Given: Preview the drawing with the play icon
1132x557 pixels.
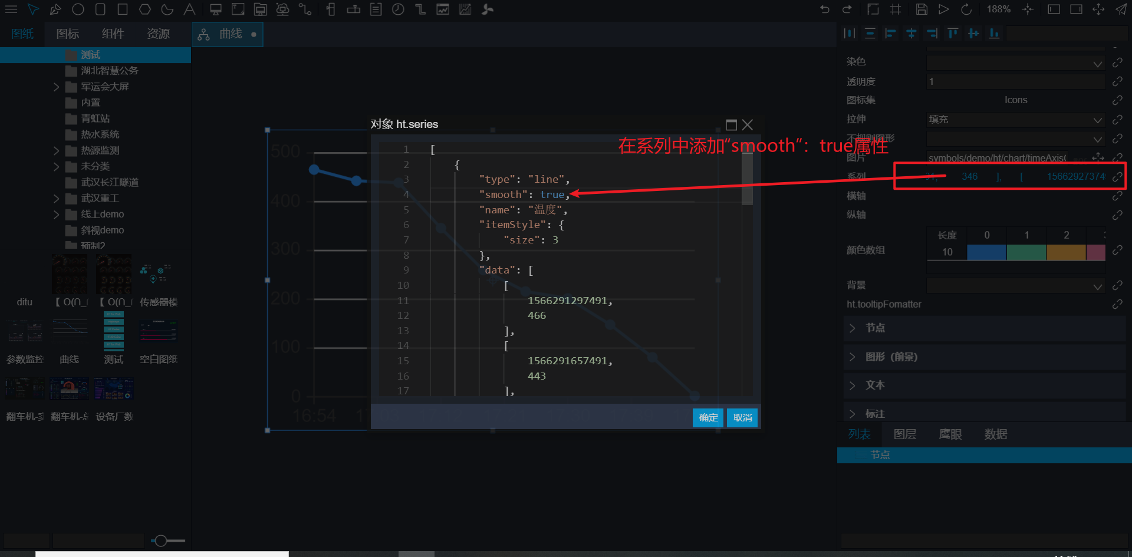Looking at the screenshot, I should pyautogui.click(x=944, y=9).
